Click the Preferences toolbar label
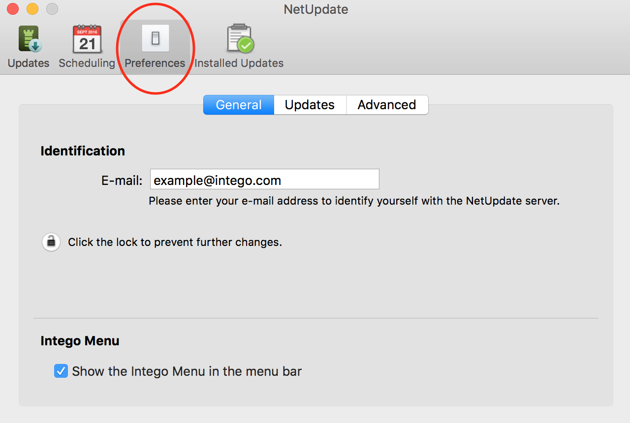 tap(155, 63)
